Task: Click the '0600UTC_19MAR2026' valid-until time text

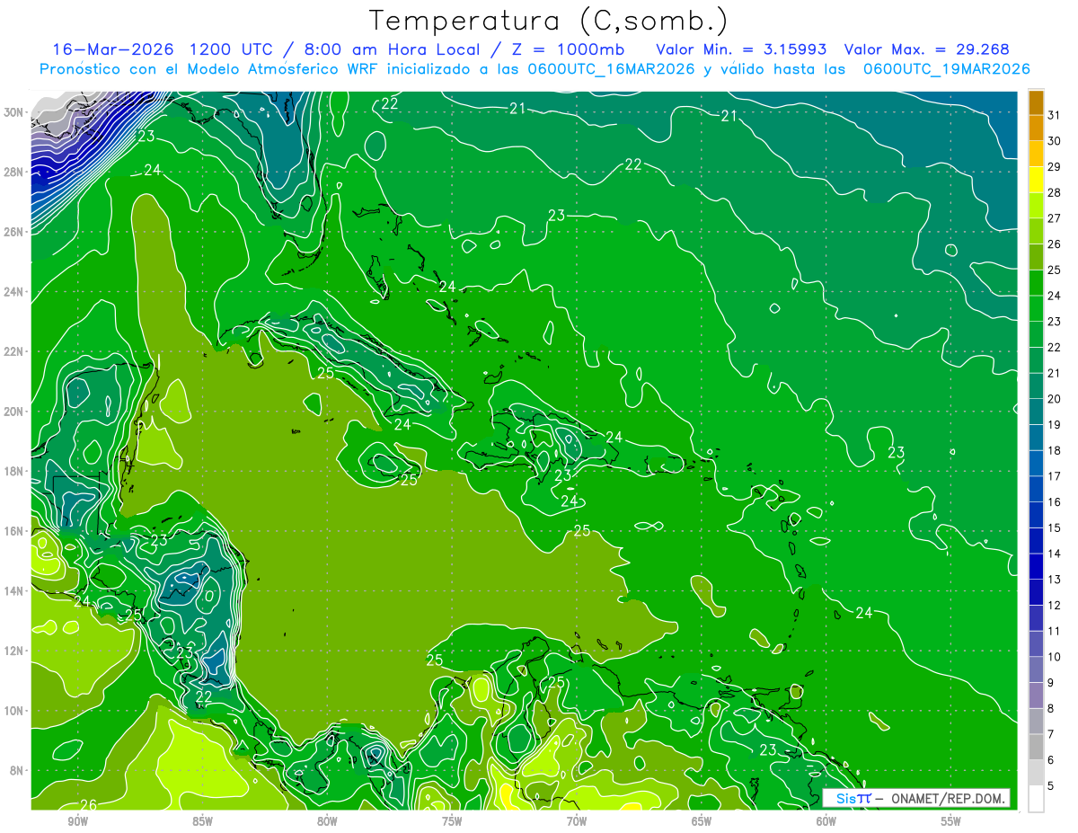Action: (946, 69)
